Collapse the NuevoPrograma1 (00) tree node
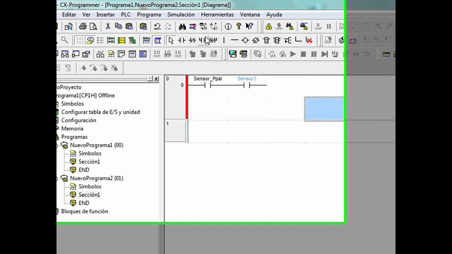Screen dimensions: 452x254 click(x=58, y=145)
